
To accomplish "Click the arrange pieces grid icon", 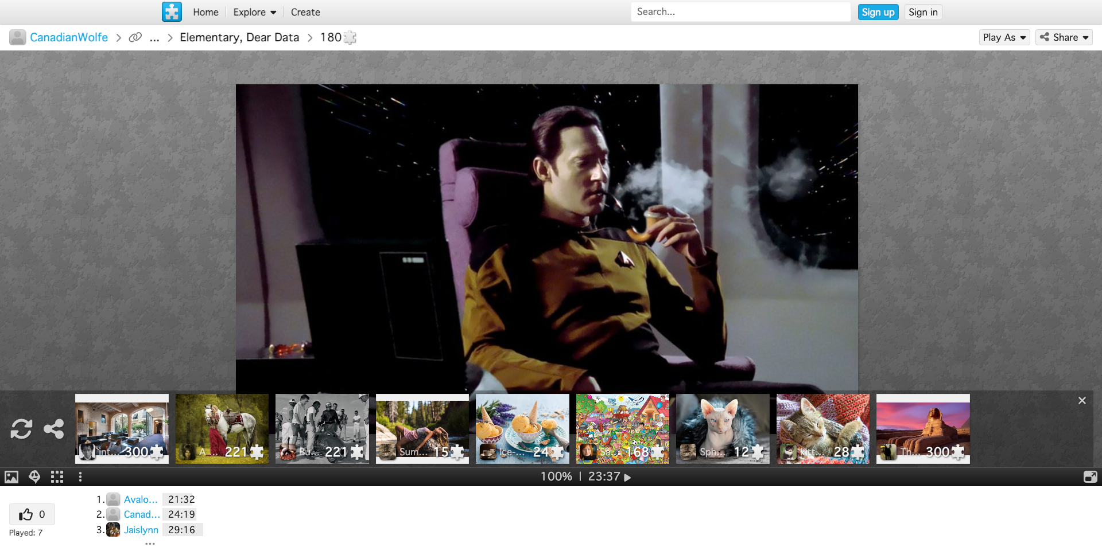I will point(57,477).
